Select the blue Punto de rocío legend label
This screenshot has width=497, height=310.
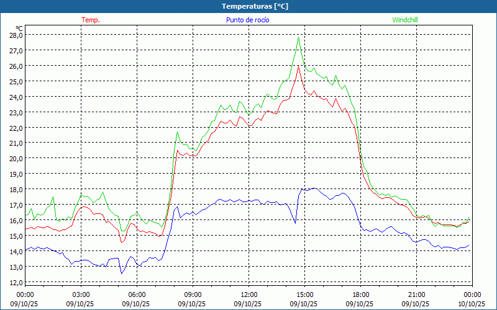click(247, 20)
